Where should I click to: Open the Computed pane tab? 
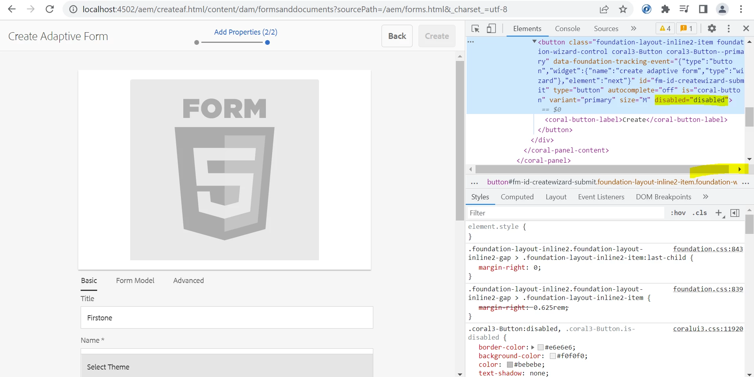517,197
